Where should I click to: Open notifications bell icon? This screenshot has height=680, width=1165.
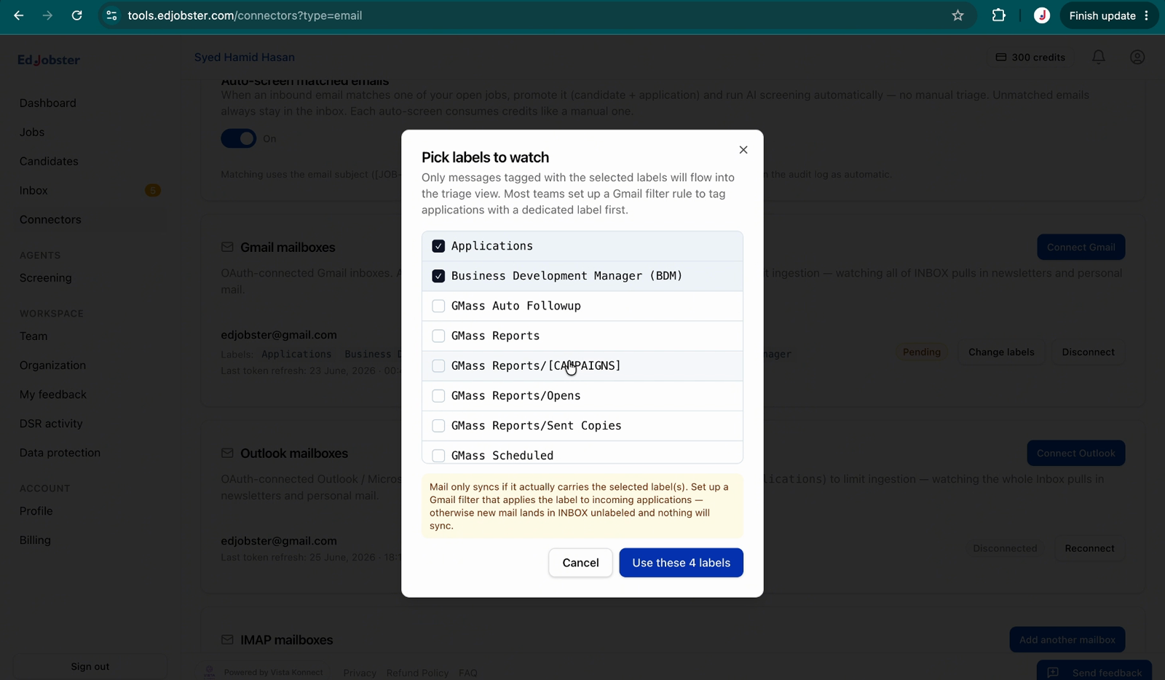point(1099,57)
